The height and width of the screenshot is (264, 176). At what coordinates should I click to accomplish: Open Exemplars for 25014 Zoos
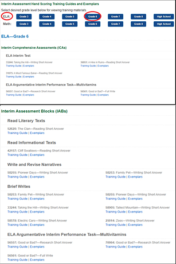135,225
